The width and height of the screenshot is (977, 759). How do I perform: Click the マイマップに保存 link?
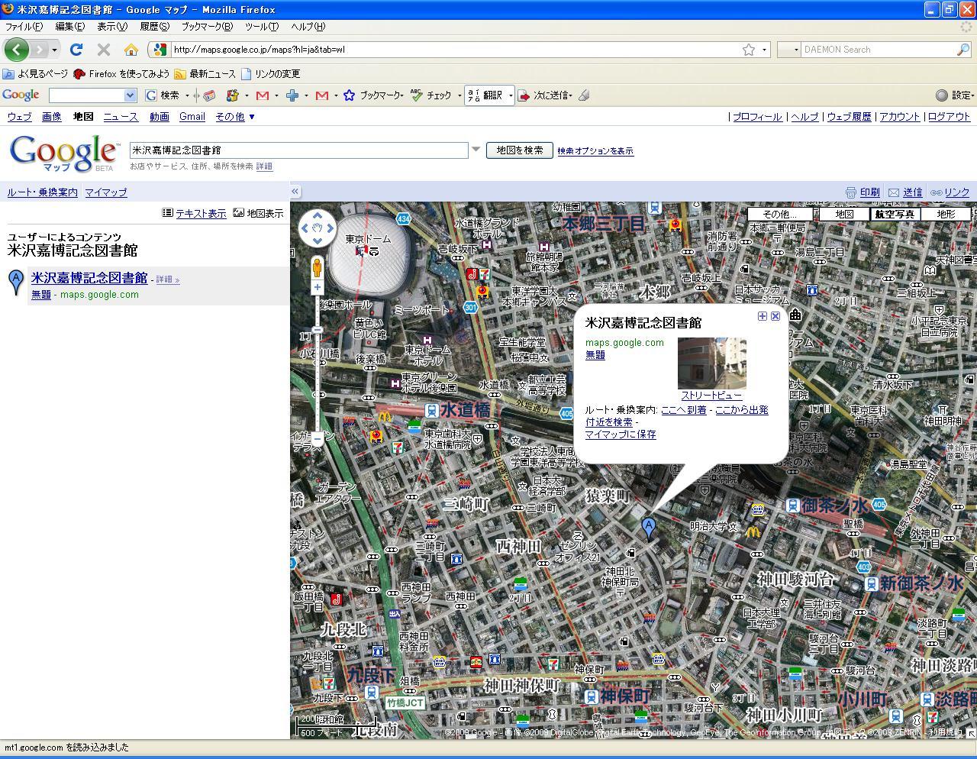(621, 434)
